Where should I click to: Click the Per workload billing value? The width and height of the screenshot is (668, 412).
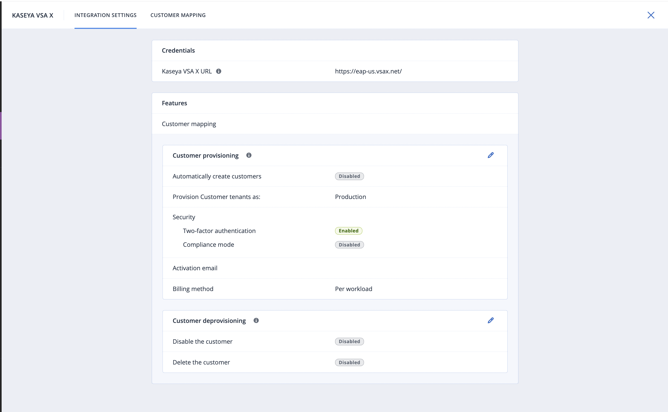click(x=354, y=289)
